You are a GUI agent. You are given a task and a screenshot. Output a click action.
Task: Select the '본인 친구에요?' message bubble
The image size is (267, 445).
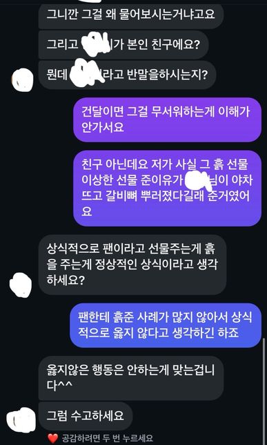(x=123, y=45)
